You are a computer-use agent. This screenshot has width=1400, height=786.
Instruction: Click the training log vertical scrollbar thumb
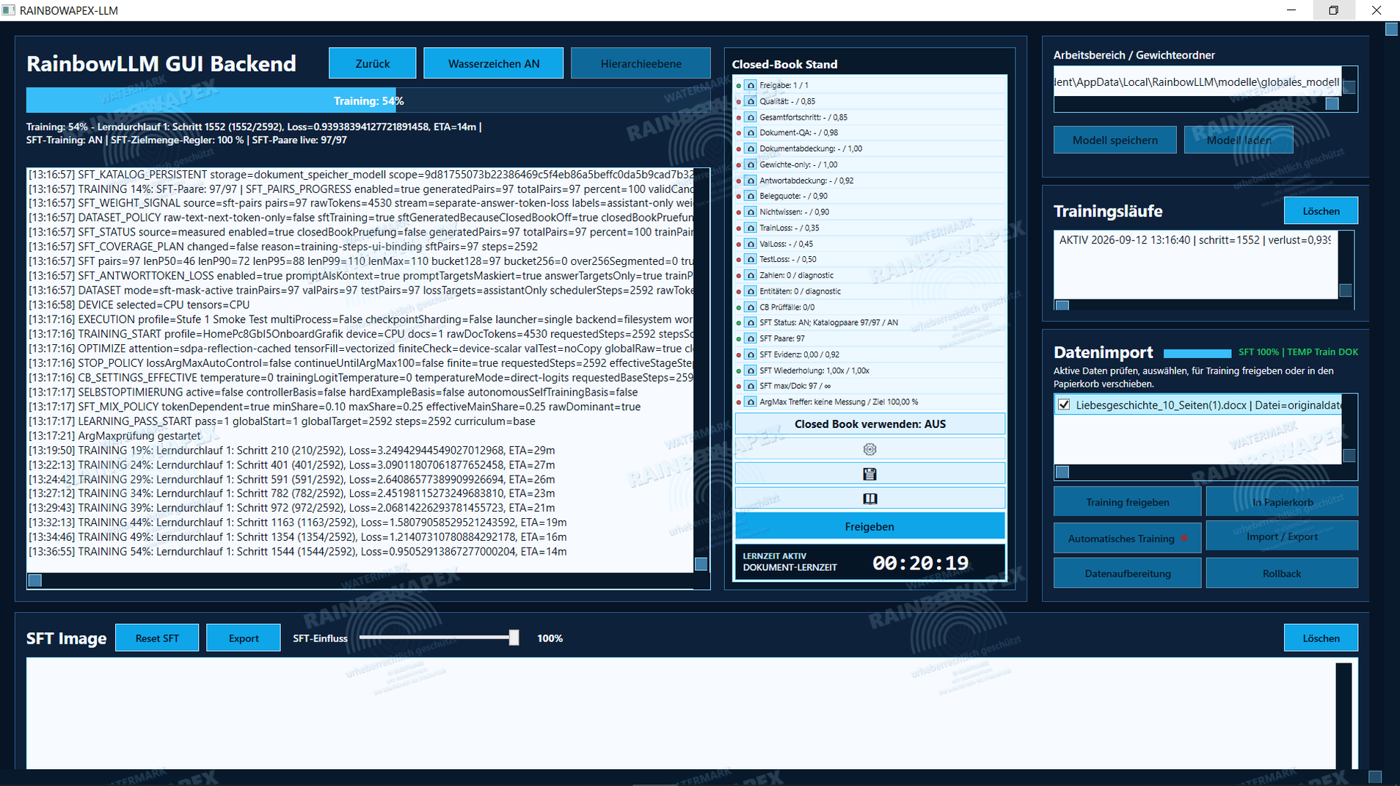pyautogui.click(x=701, y=564)
